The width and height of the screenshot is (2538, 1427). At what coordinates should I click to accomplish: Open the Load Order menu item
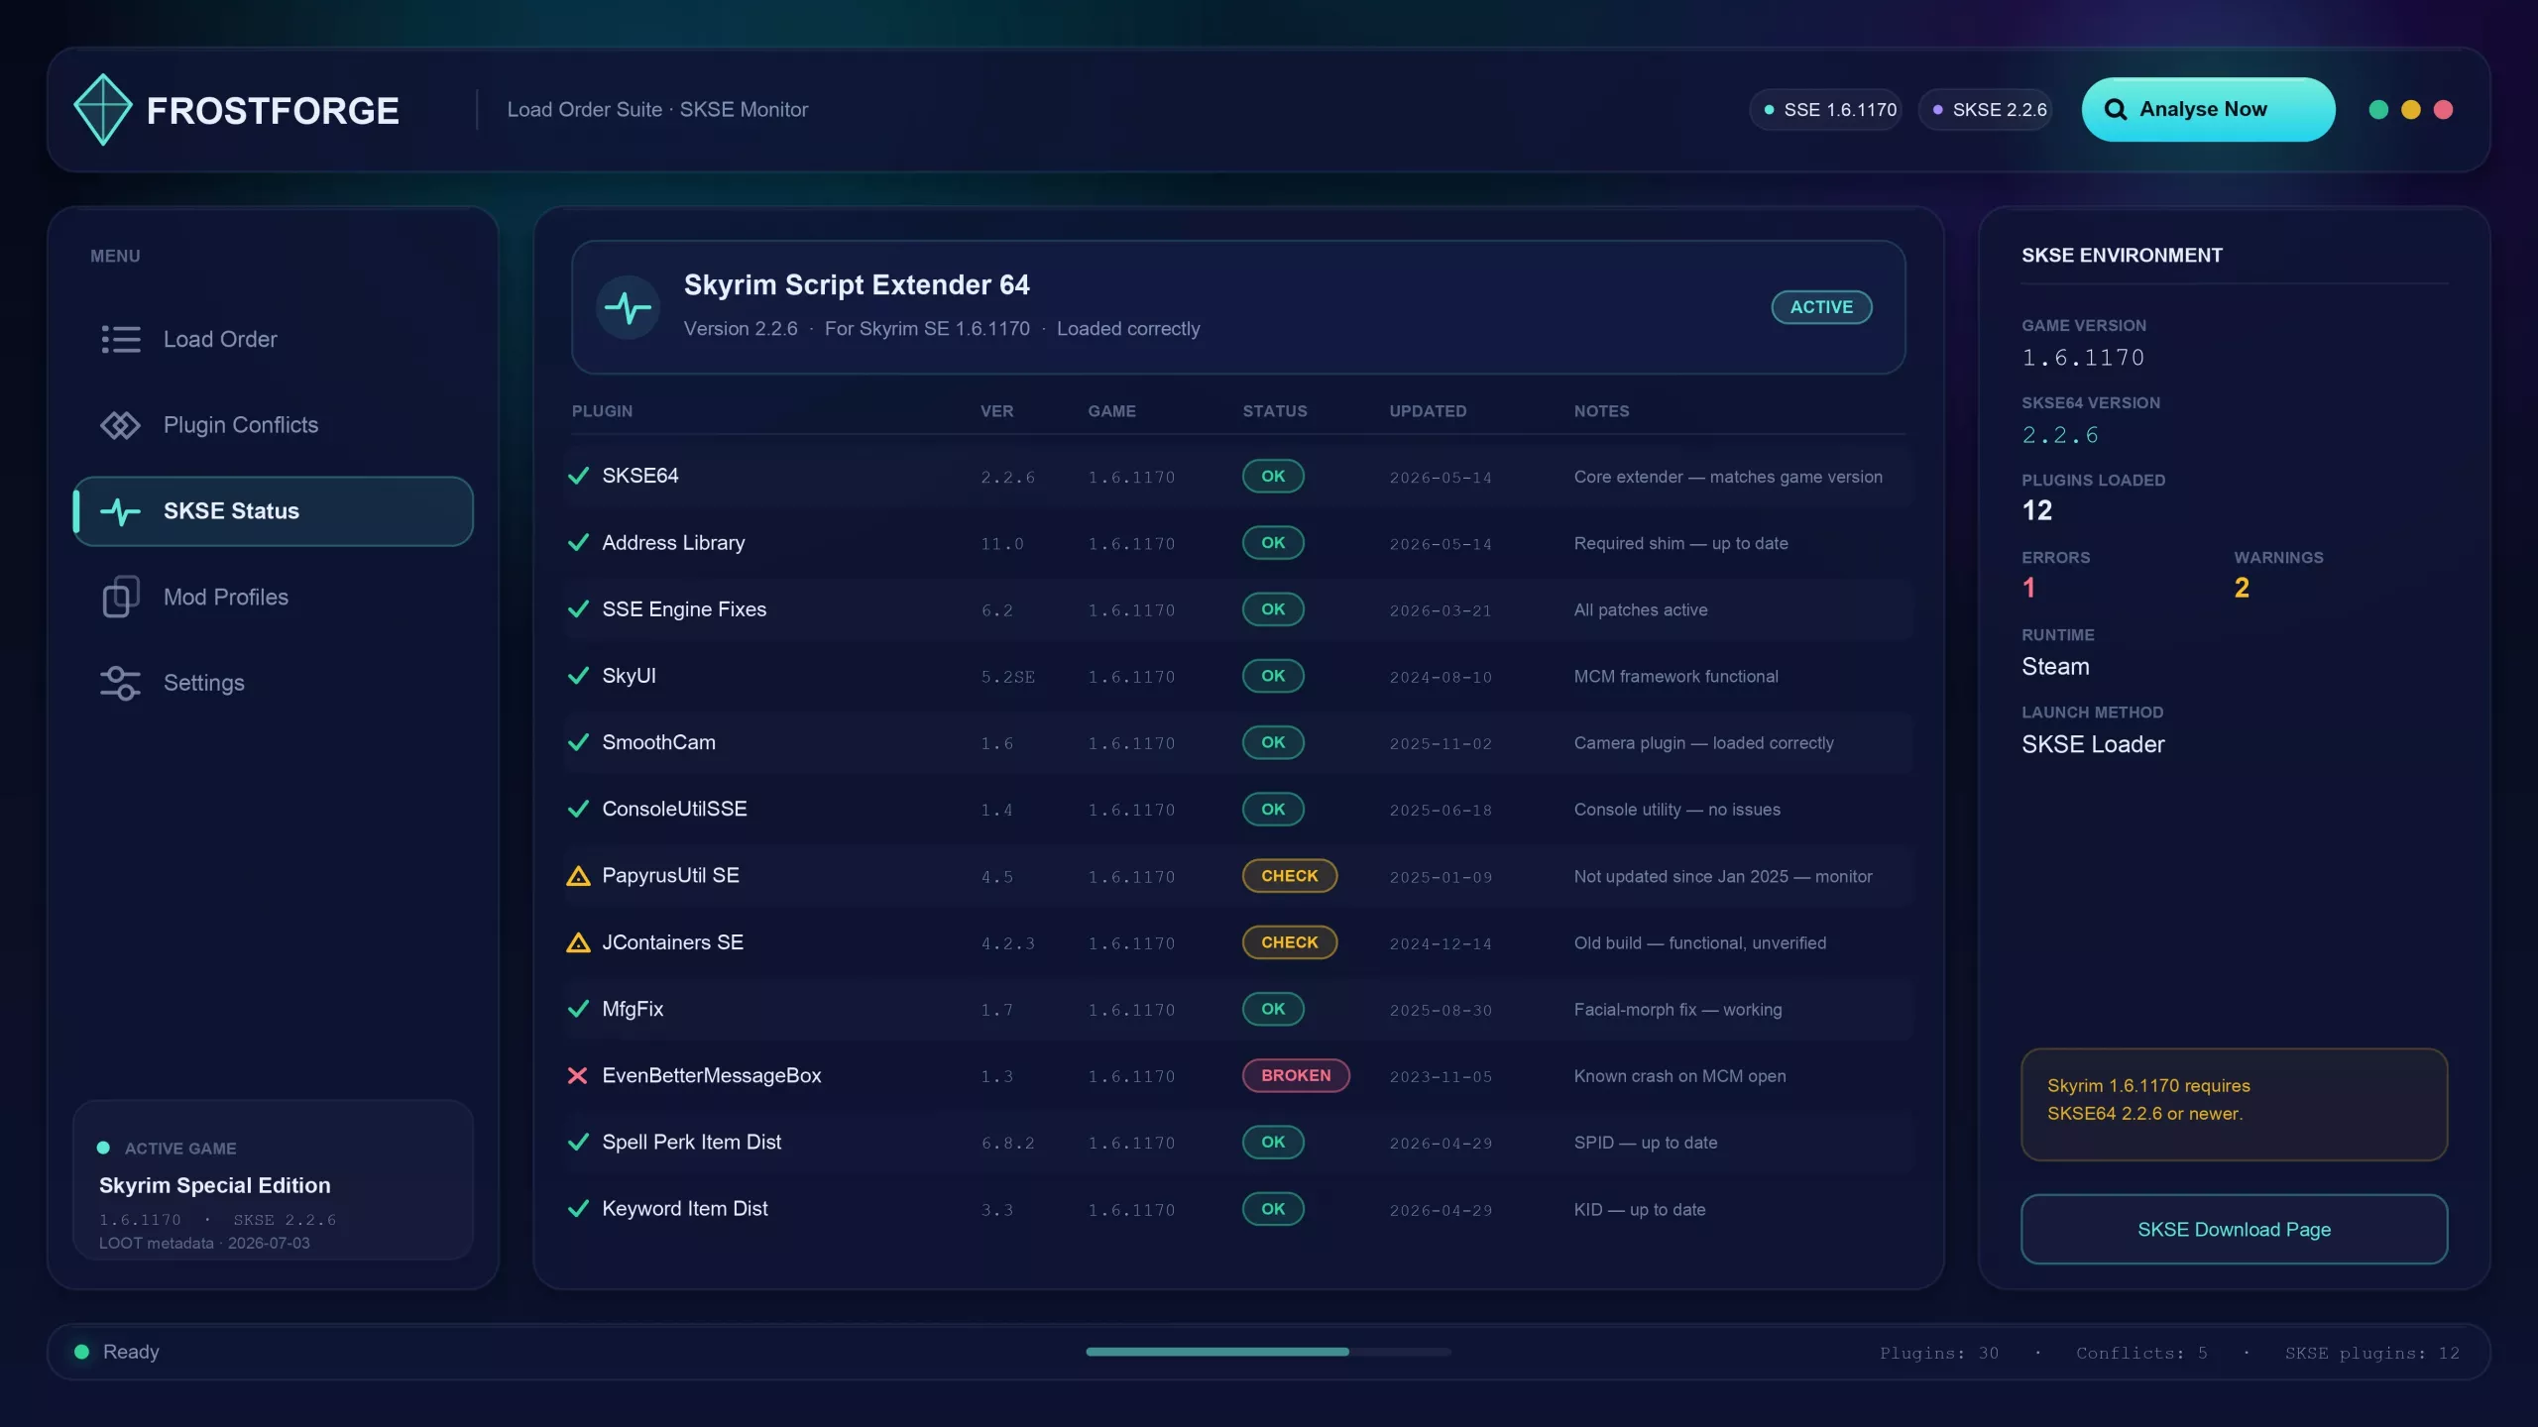pyautogui.click(x=274, y=339)
